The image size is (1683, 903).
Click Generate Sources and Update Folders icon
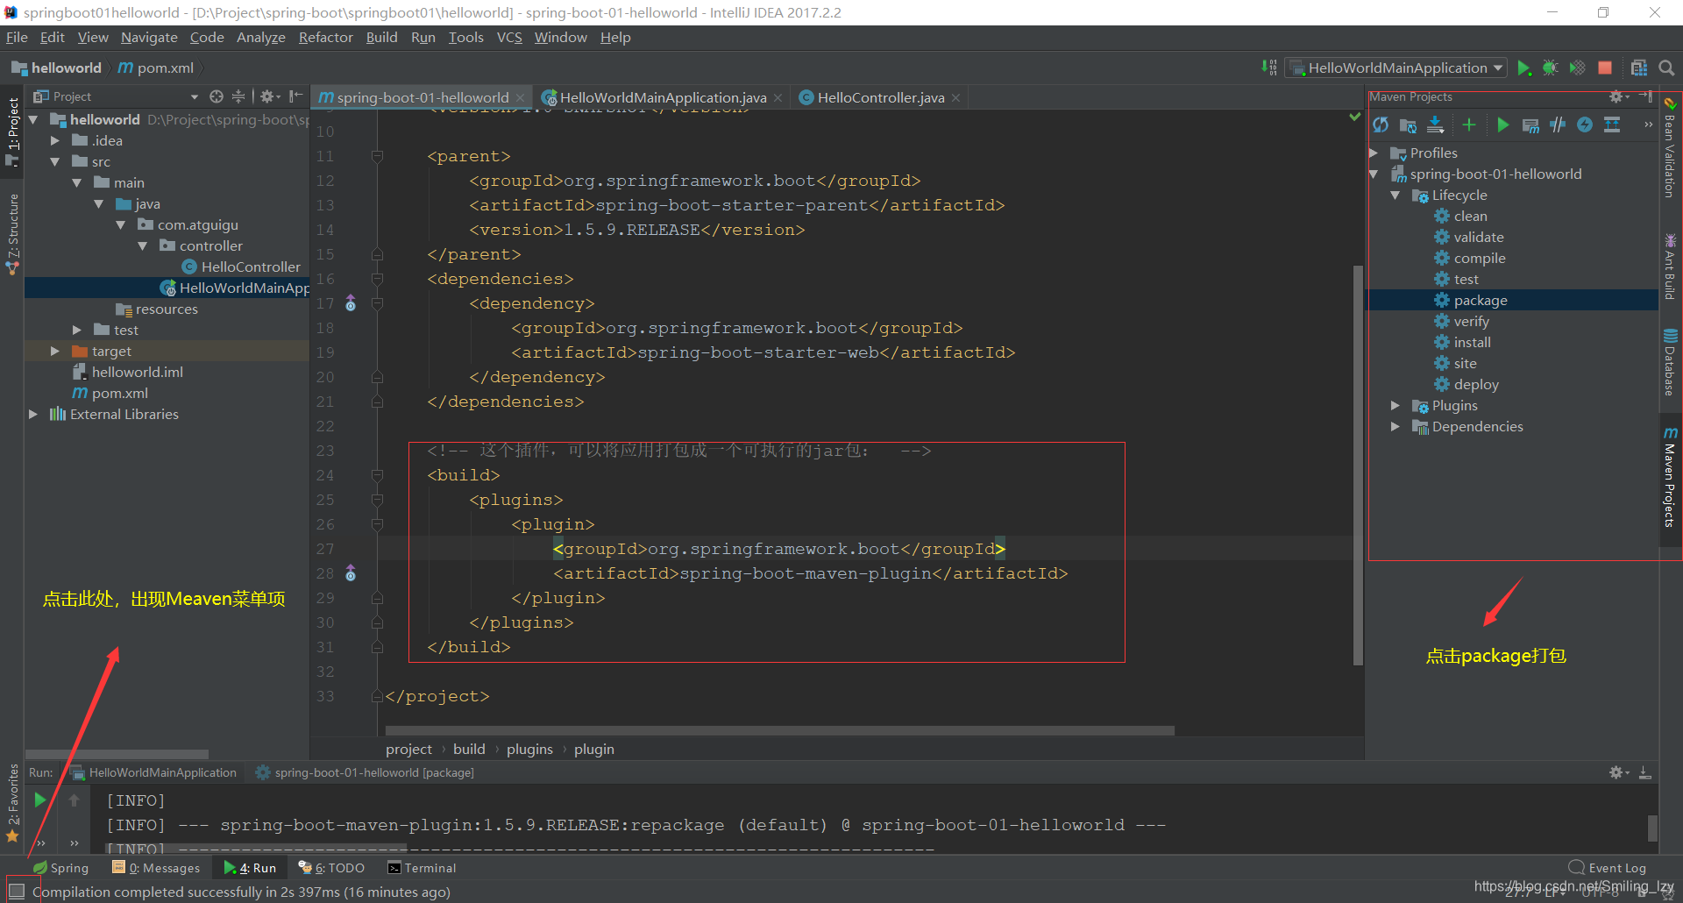1408,125
